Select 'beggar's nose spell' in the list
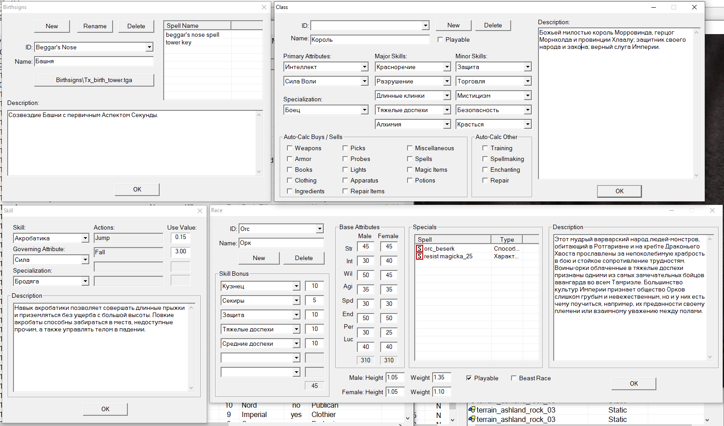The width and height of the screenshot is (724, 426). point(193,35)
